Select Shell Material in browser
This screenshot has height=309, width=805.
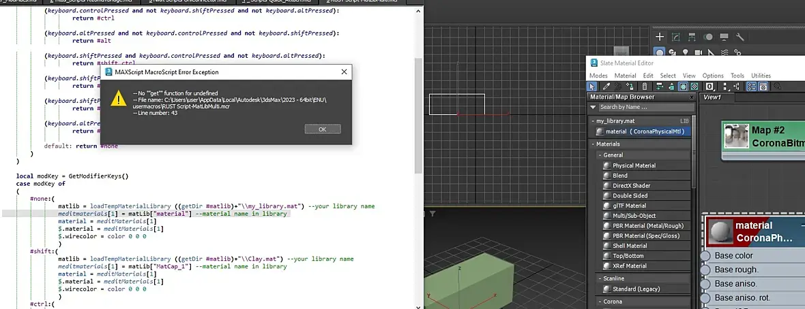pos(646,246)
